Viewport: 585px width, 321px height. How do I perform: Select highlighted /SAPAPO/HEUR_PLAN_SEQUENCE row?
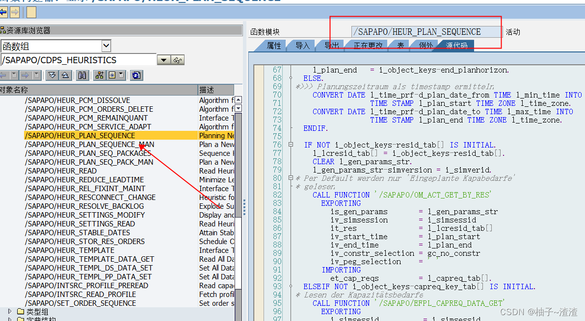click(110, 136)
